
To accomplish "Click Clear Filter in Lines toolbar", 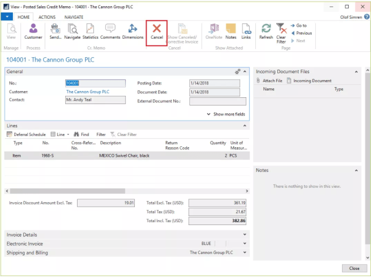I will [x=123, y=134].
